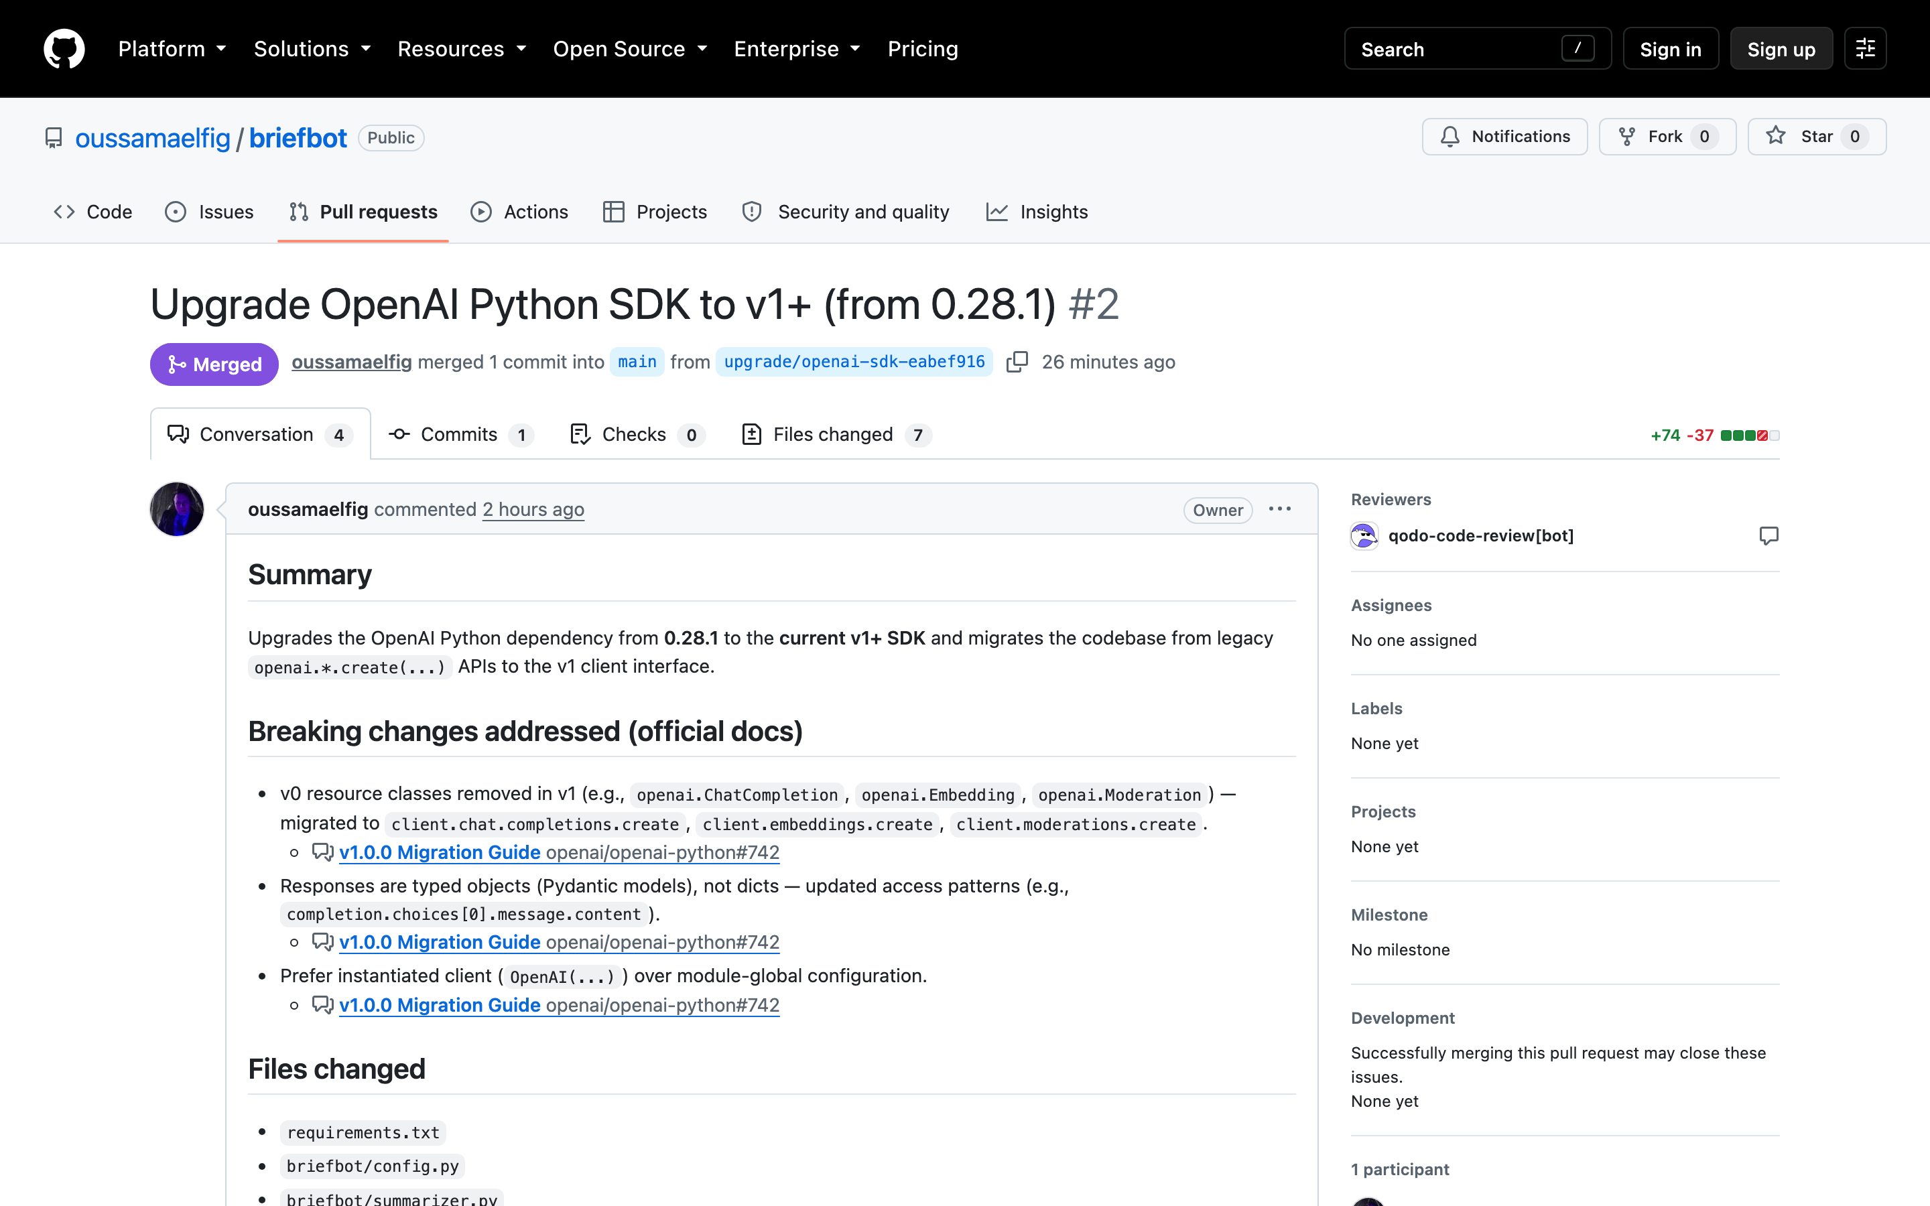Click the 'No milestone' text
1930x1206 pixels.
(1400, 949)
